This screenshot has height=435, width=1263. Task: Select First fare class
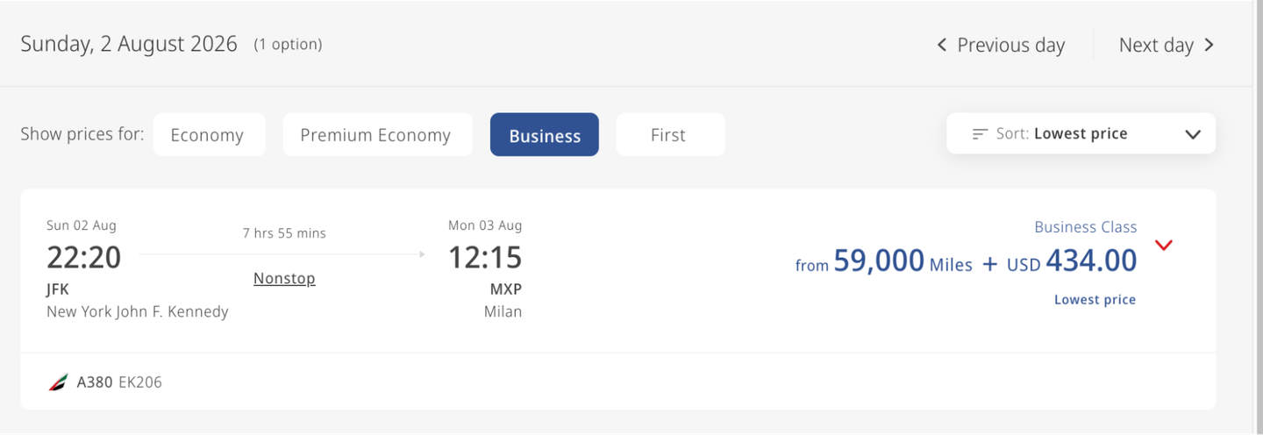coord(670,134)
